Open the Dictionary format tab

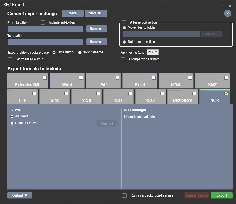pyautogui.click(x=182, y=96)
